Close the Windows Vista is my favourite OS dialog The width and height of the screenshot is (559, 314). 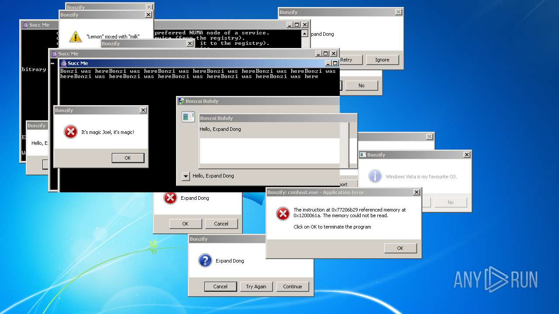pyautogui.click(x=467, y=155)
